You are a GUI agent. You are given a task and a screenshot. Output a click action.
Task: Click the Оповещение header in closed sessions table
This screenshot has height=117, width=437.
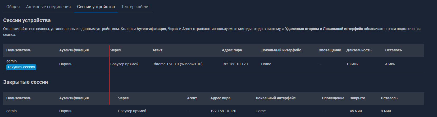point(333,98)
